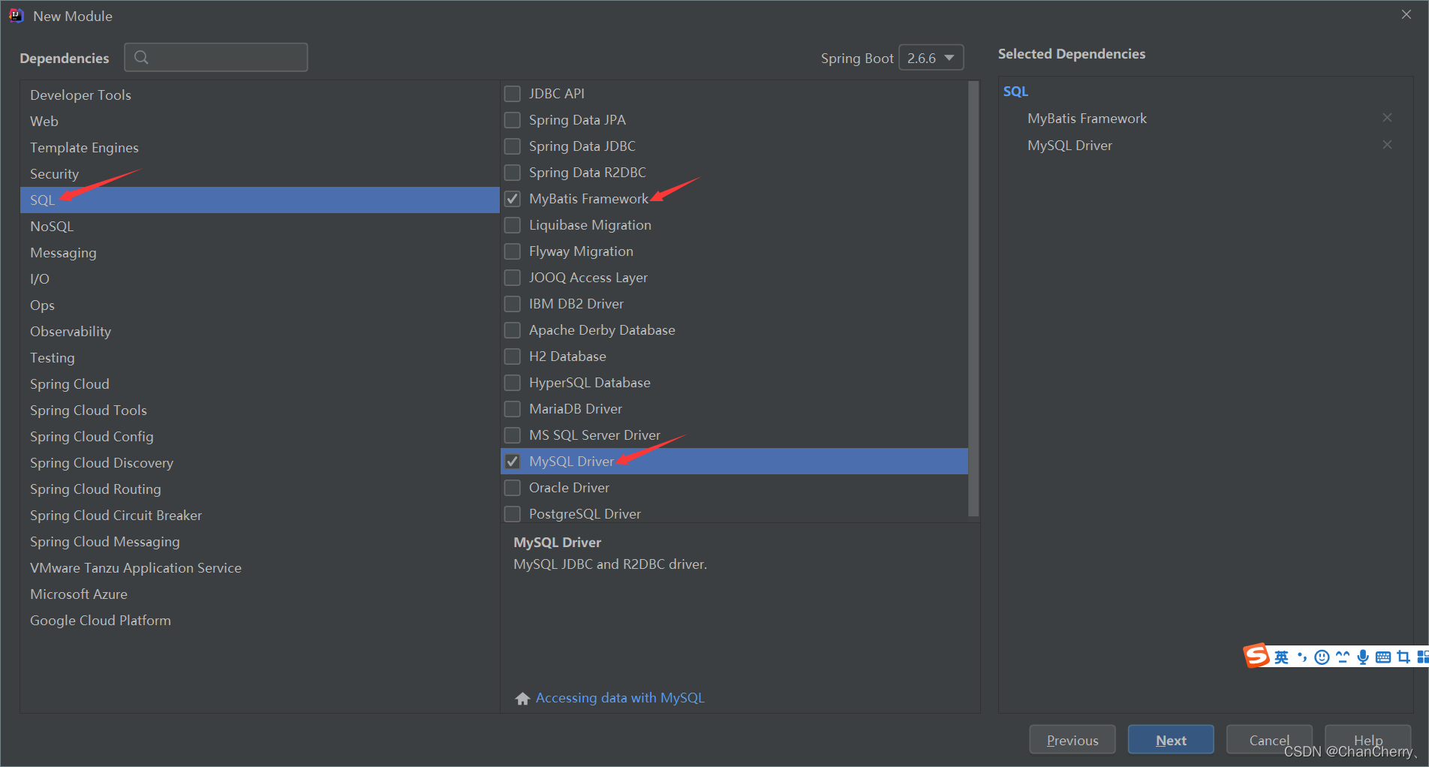The width and height of the screenshot is (1429, 767).
Task: Tick MS SQL Server Driver
Action: click(513, 435)
